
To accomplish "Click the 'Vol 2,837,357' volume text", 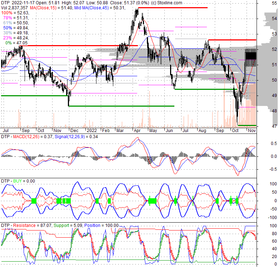I will 14,8.
